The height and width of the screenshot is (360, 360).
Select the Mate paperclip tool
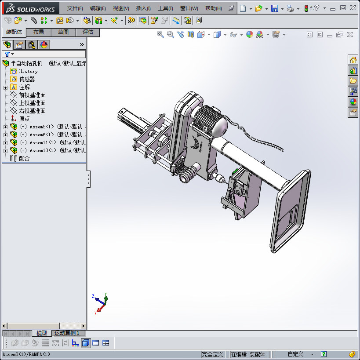34,20
